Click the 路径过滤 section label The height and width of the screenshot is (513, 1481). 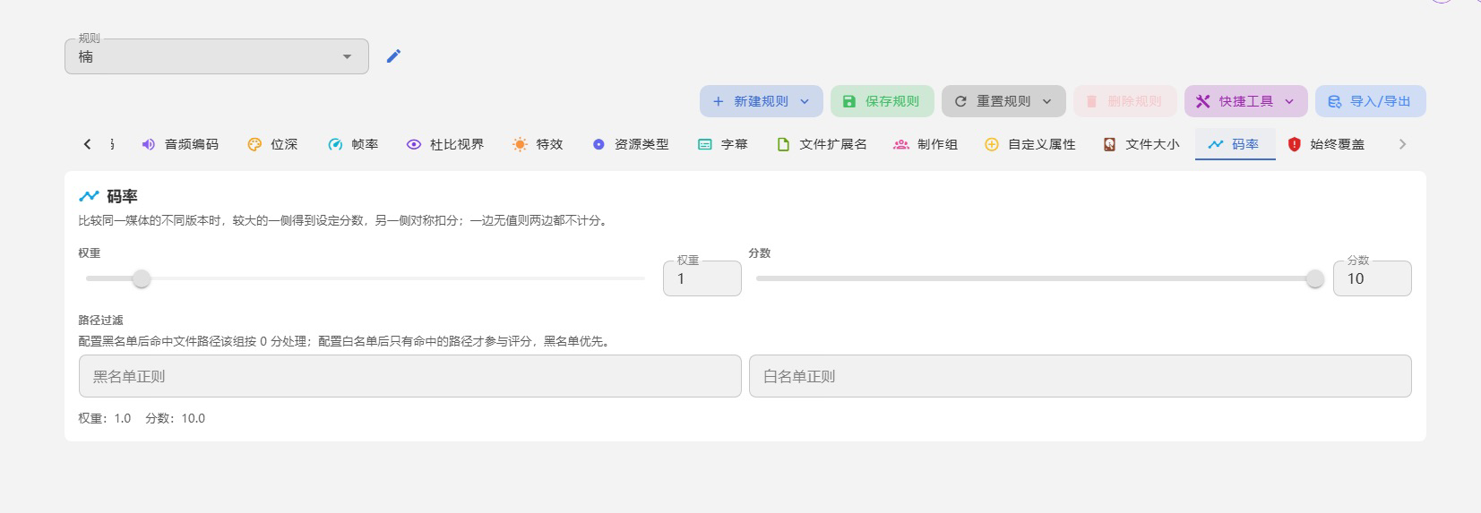[x=101, y=320]
